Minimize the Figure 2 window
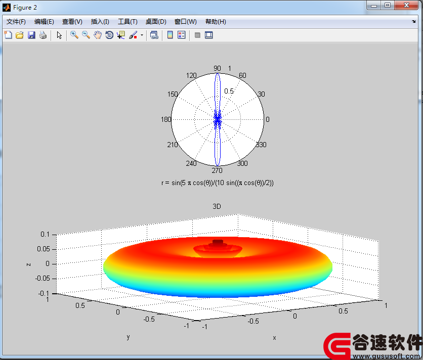 (x=373, y=6)
